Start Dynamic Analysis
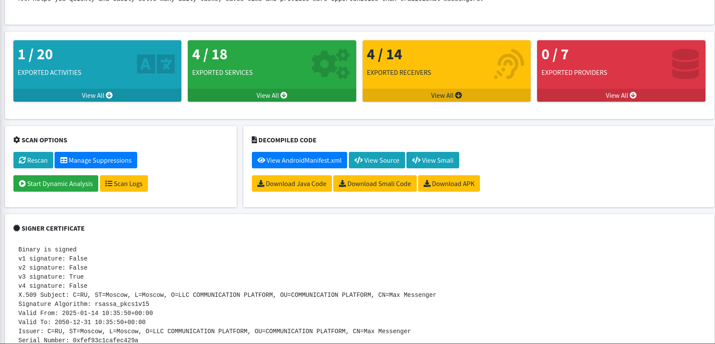Screen dimensions: 715x344 click(56, 183)
